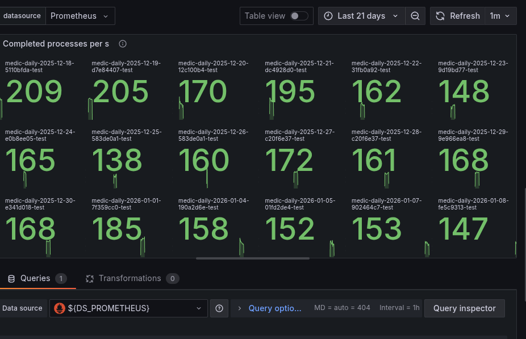526x339 pixels.
Task: Expand the Query options section
Action: click(269, 308)
